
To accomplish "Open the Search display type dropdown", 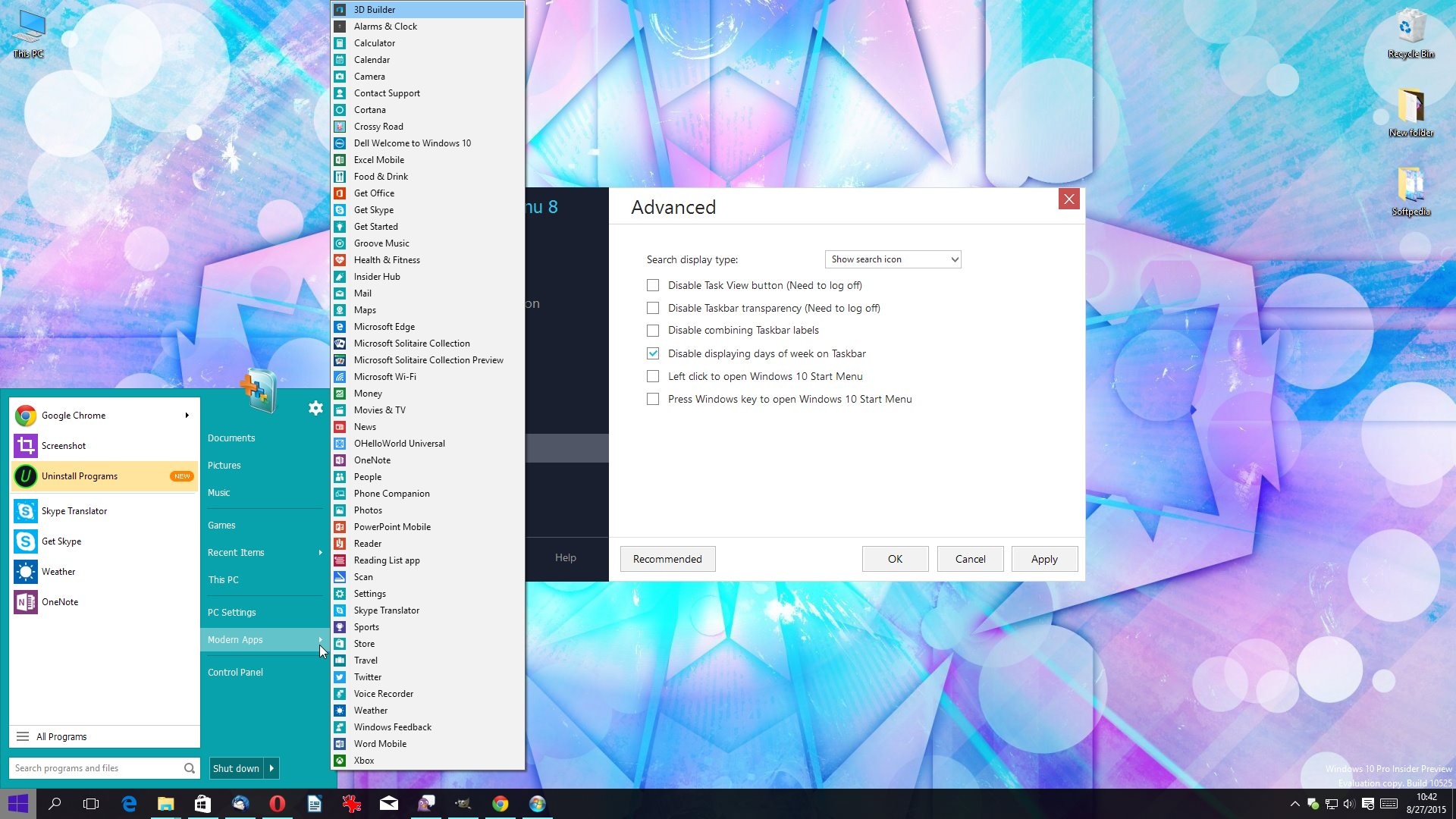I will pos(893,259).
